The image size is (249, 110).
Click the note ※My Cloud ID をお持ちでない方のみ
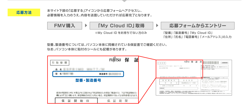coord(121,33)
